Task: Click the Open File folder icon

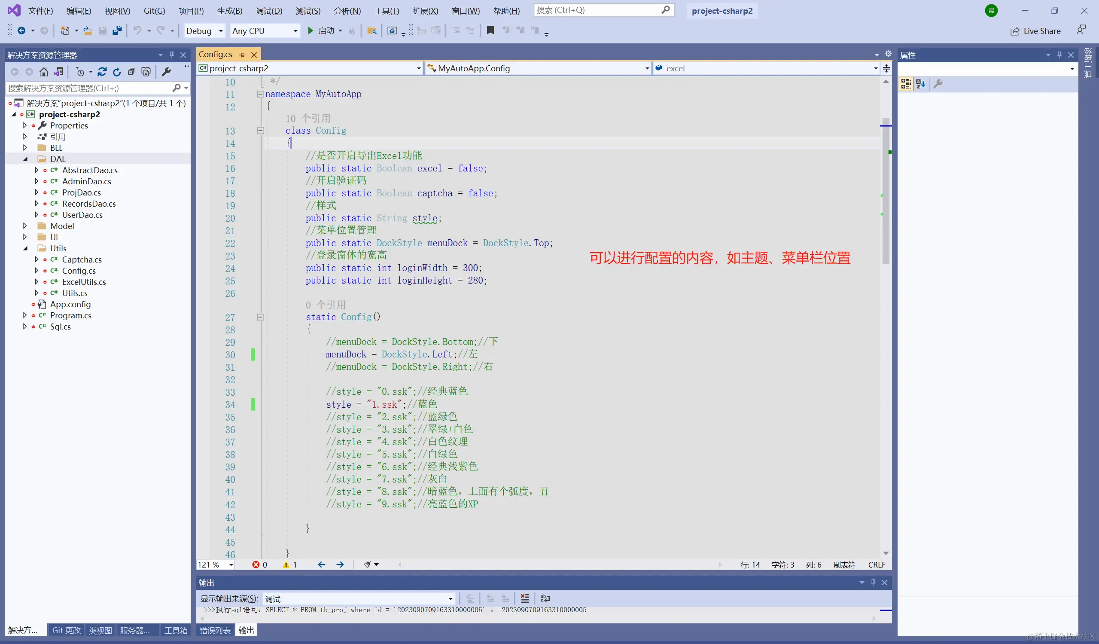Action: point(88,31)
